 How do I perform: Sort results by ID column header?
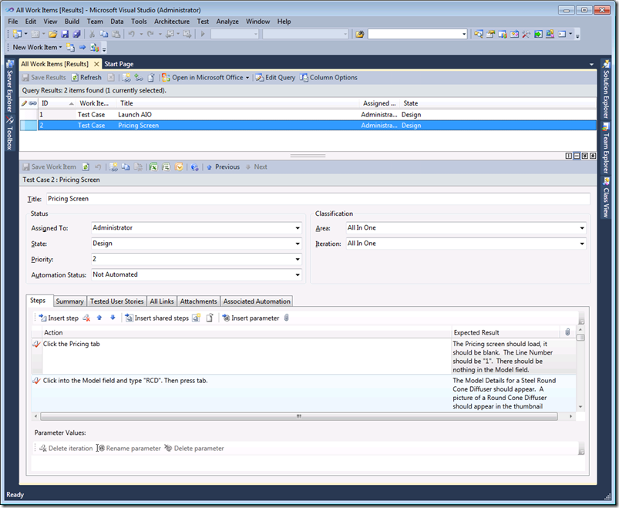[58, 103]
